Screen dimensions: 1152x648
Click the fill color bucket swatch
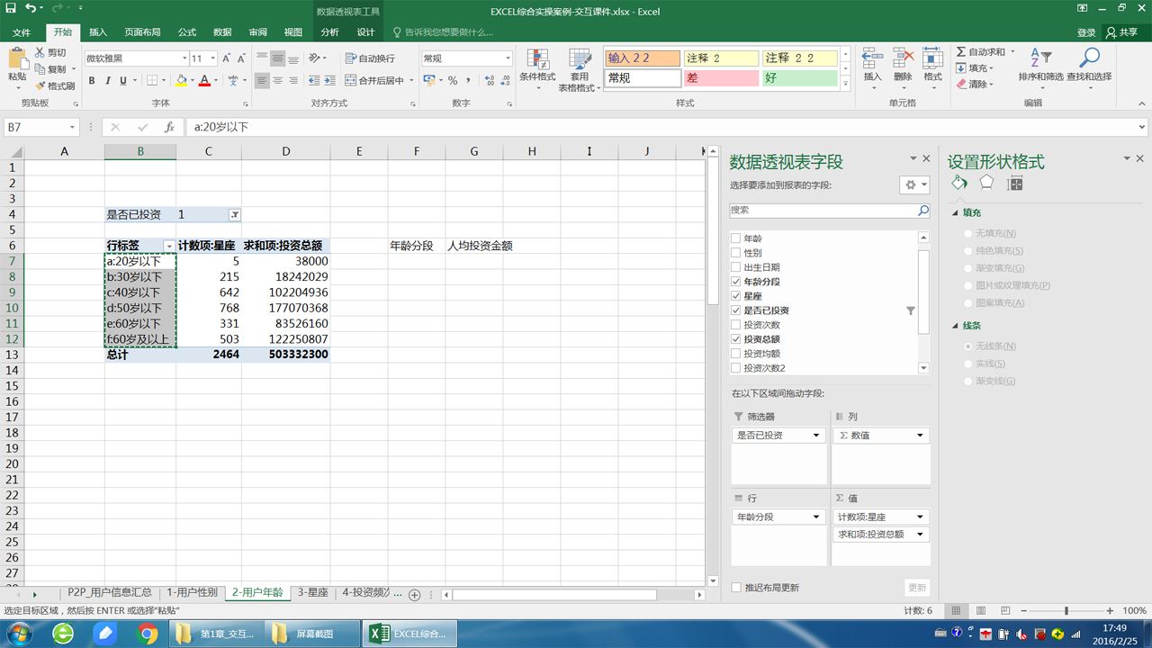181,81
